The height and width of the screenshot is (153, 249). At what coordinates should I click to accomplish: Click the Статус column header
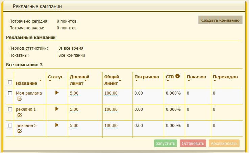[x=56, y=77]
